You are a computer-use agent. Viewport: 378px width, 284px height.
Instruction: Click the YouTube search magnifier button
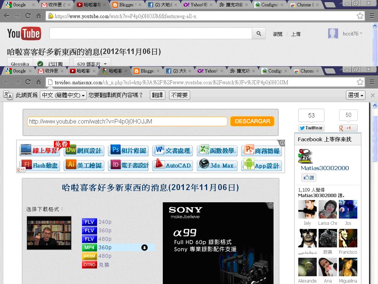pos(259,33)
